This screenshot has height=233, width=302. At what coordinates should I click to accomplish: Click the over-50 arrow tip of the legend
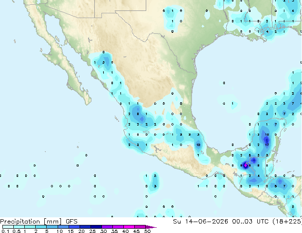pos(151,227)
